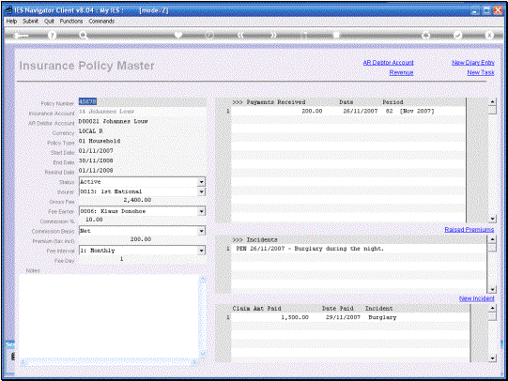Open the Functions menu
The height and width of the screenshot is (381, 508).
(x=71, y=21)
